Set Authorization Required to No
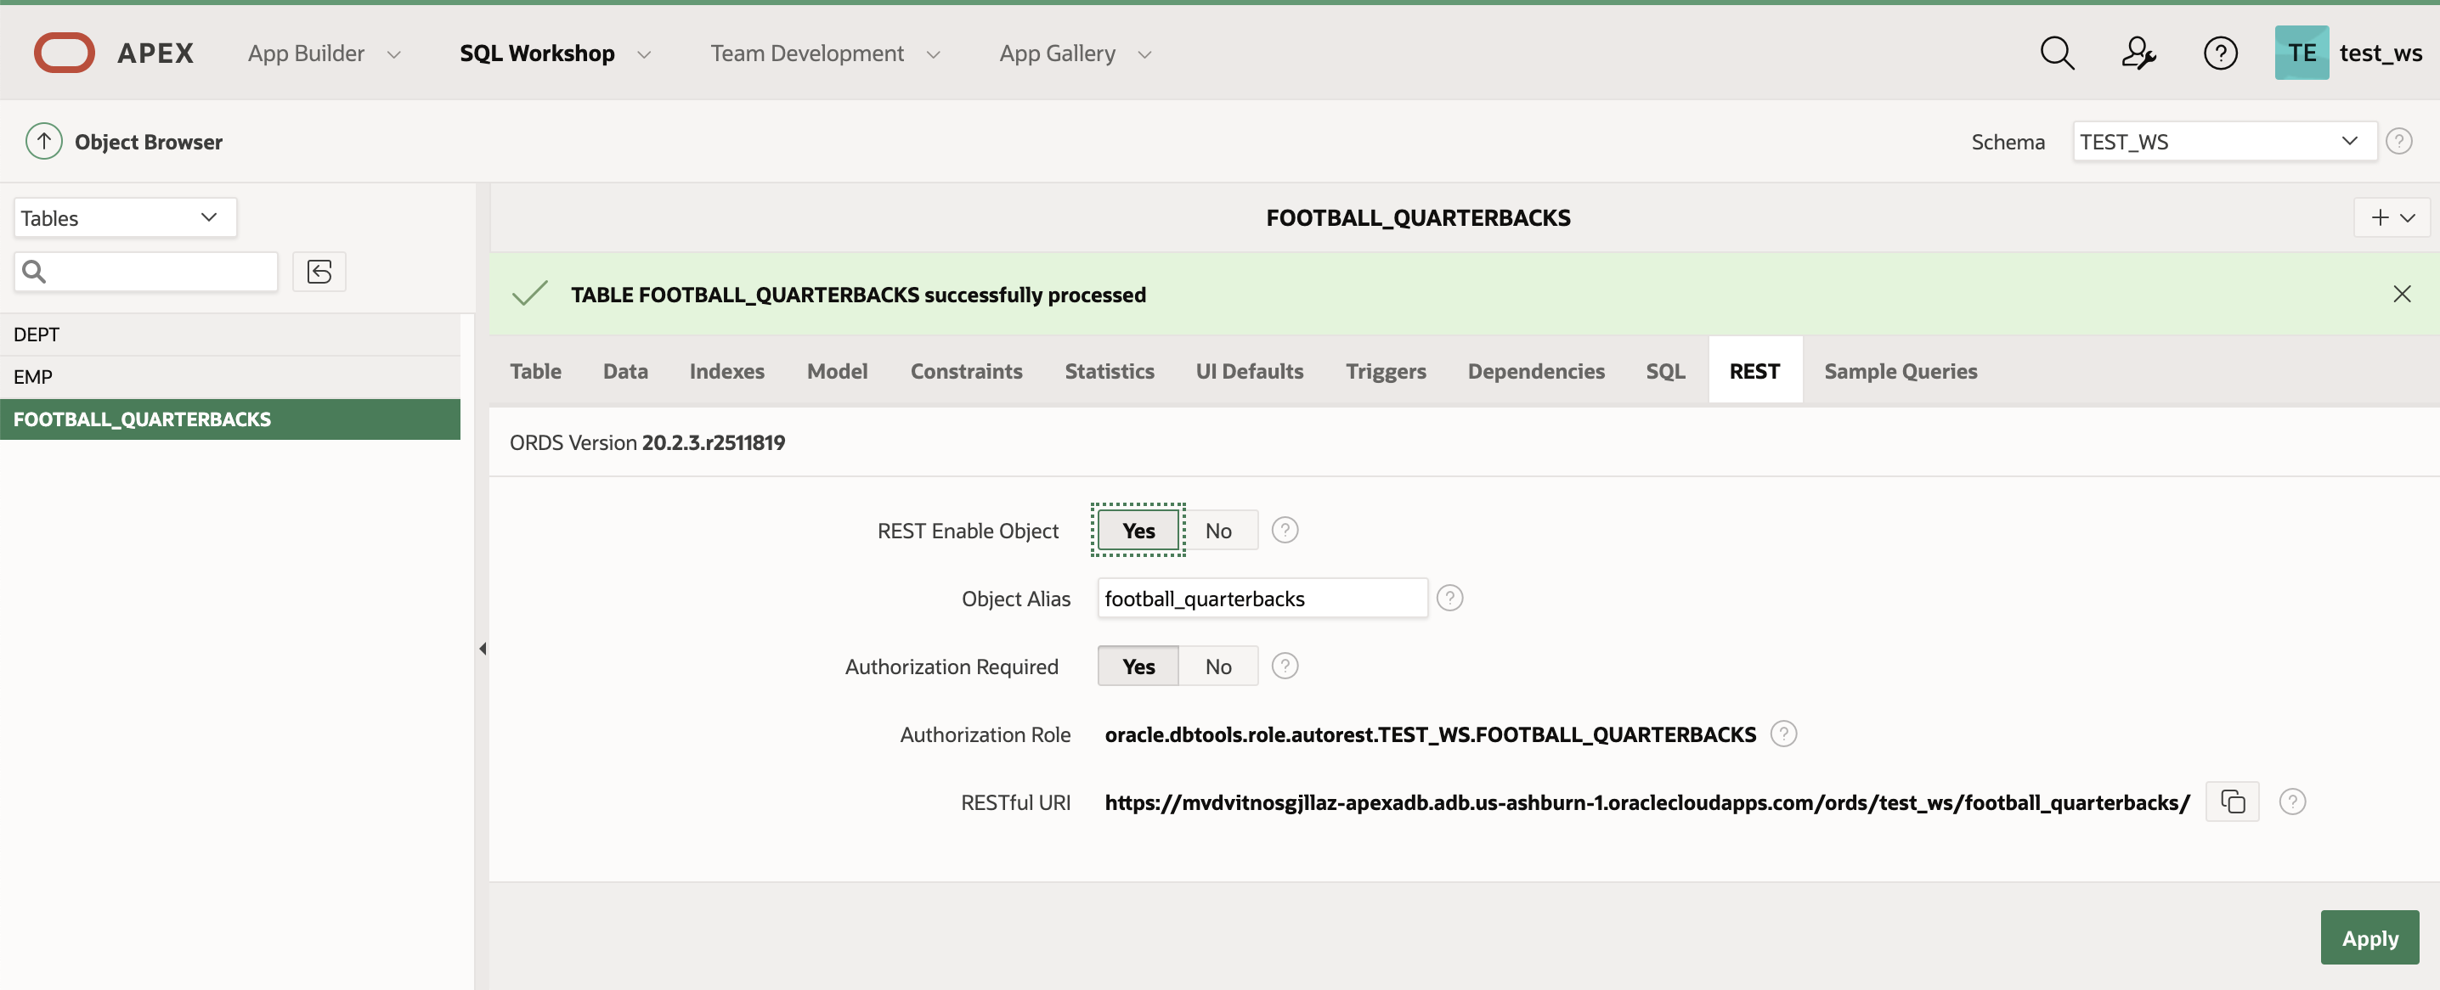The image size is (2440, 990). [1218, 666]
